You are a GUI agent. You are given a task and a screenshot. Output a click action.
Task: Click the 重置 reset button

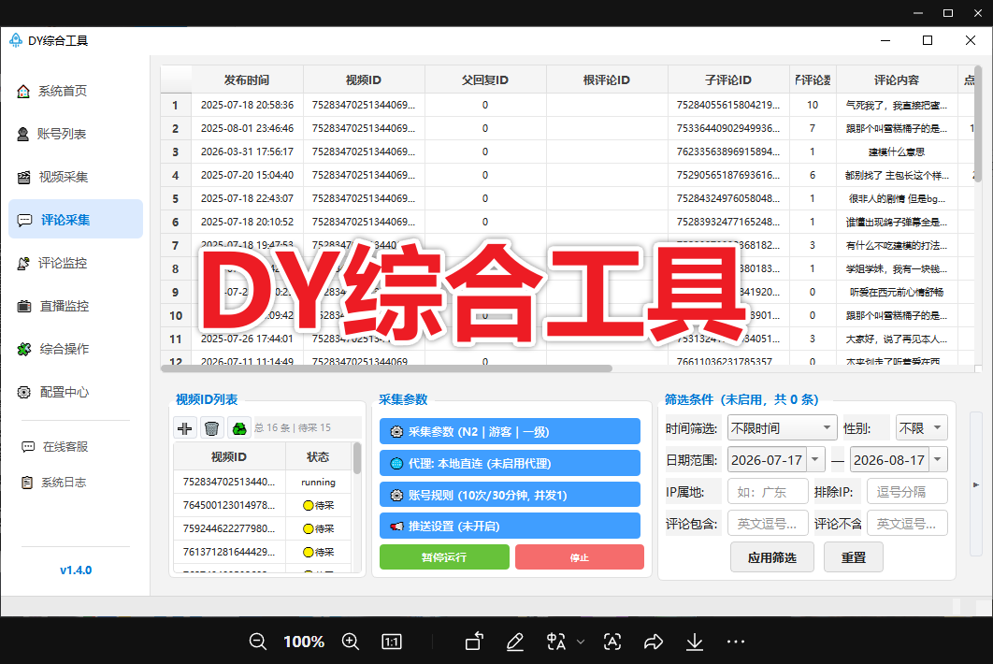[x=853, y=557]
